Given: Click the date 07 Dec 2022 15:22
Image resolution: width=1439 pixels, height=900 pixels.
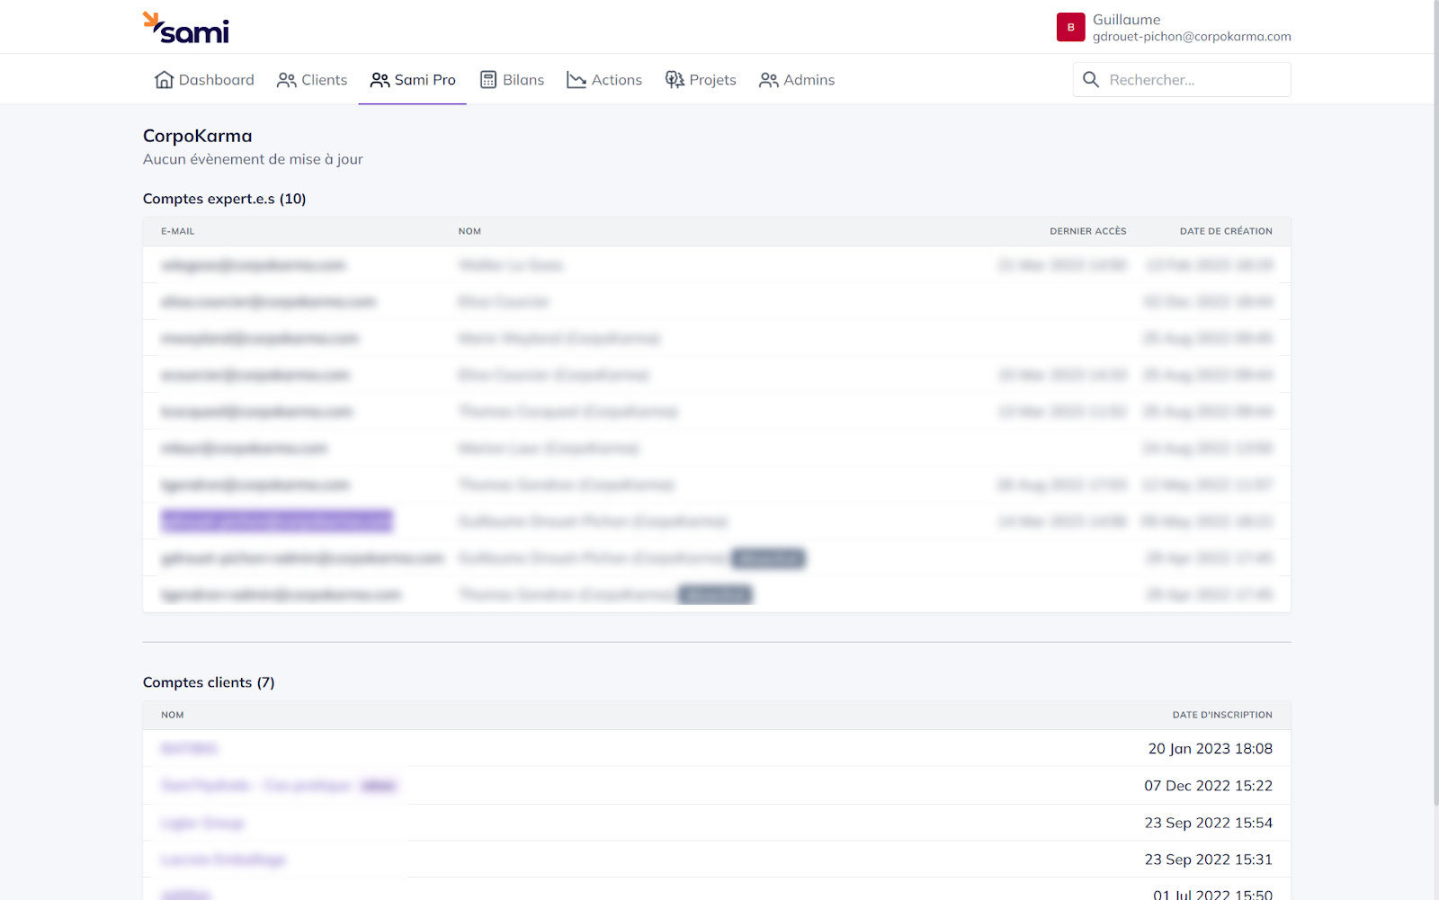Looking at the screenshot, I should coord(1209,786).
